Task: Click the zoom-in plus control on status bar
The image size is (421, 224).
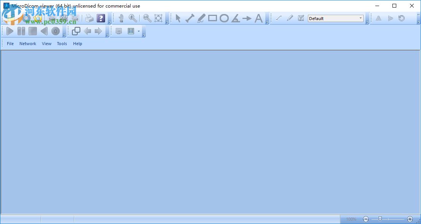Action: pyautogui.click(x=410, y=219)
